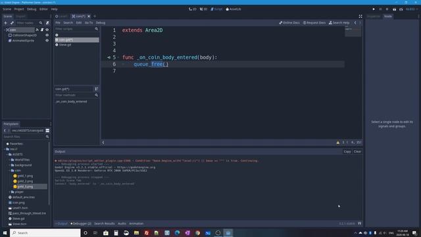The height and width of the screenshot is (237, 421).
Task: Jump to _on_coin_body_entered method
Action: click(x=71, y=101)
